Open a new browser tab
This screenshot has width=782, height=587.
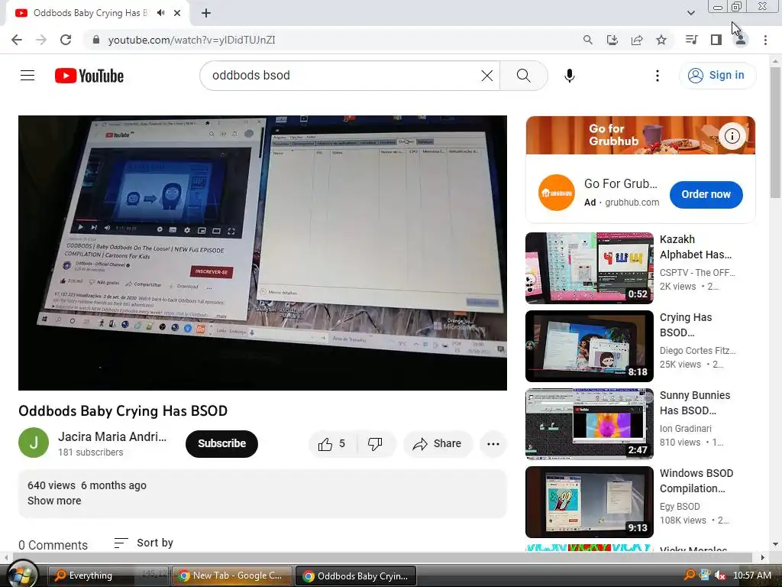pyautogui.click(x=206, y=13)
